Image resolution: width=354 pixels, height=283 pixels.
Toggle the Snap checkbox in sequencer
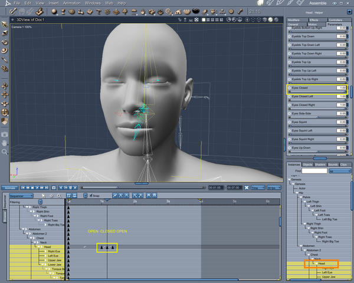[91, 196]
